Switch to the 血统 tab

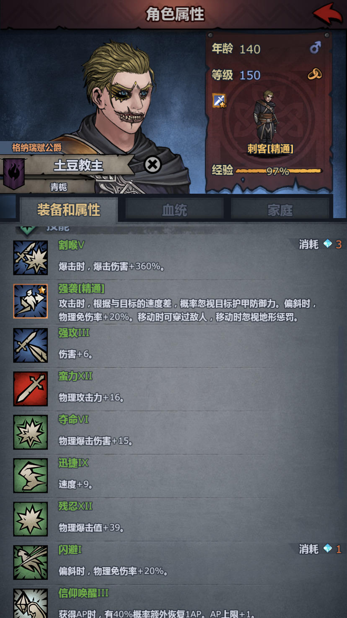(x=174, y=210)
